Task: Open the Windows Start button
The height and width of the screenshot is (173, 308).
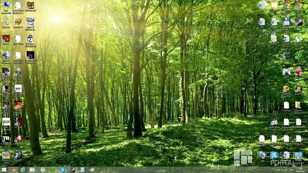Action: pos(4,170)
